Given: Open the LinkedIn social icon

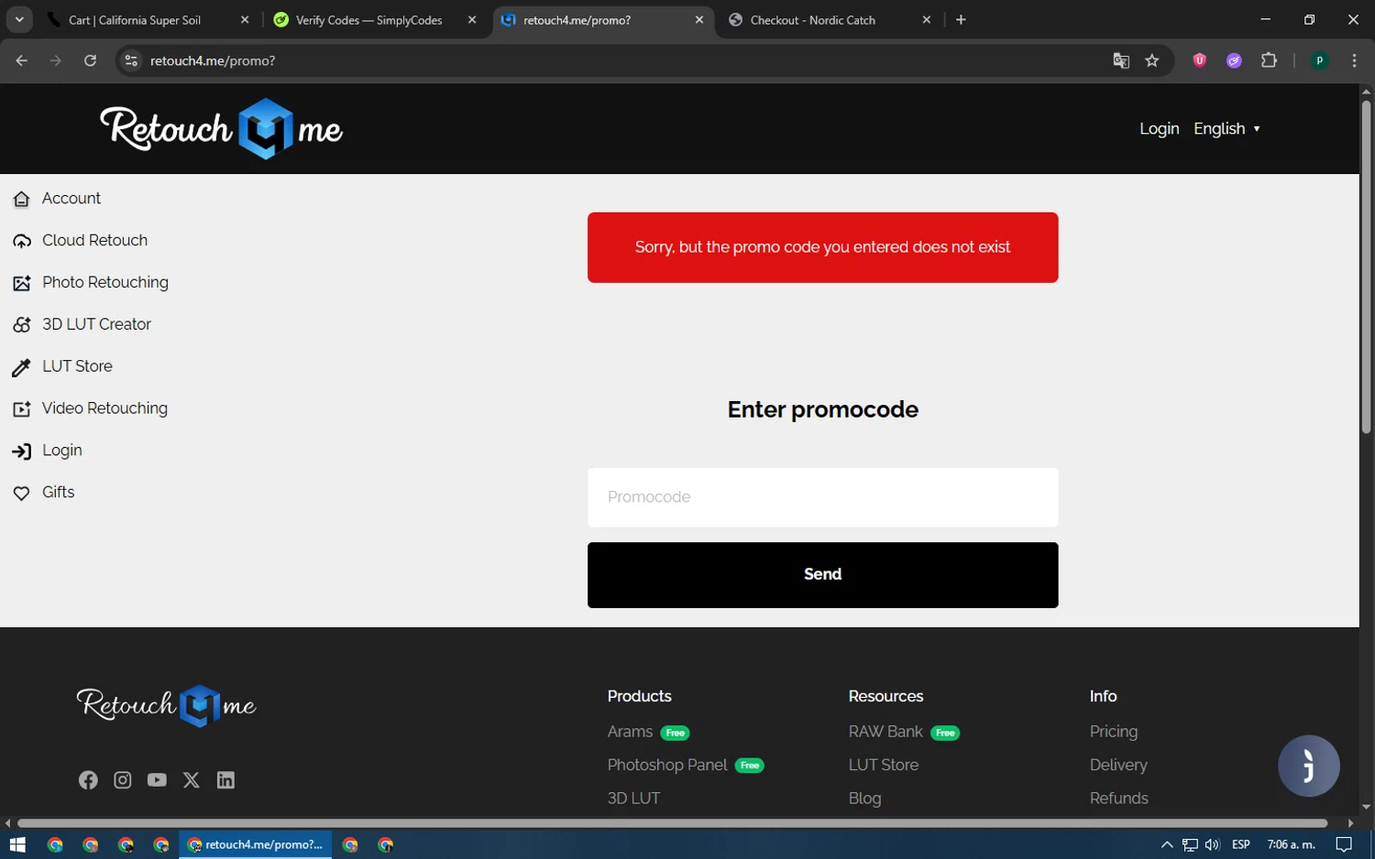Looking at the screenshot, I should (225, 780).
